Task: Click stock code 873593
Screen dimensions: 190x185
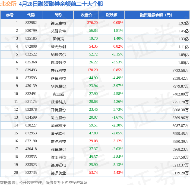Action: tap(31, 78)
